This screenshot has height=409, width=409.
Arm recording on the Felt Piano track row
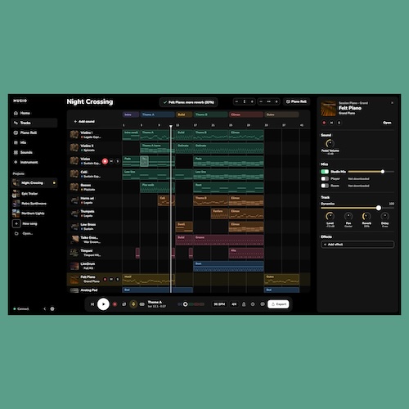click(x=105, y=280)
